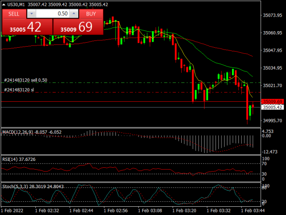
Task: Click the 1 Feb 03:20 time label
Action: pos(184,210)
